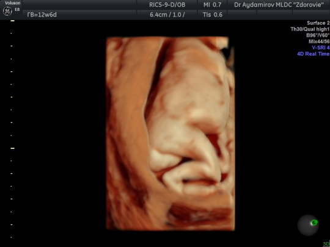Click the MI 0.7 readout
Image resolution: width=330 pixels, height=247 pixels.
[212, 5]
